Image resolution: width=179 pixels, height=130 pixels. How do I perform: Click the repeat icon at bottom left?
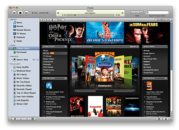(x=27, y=119)
